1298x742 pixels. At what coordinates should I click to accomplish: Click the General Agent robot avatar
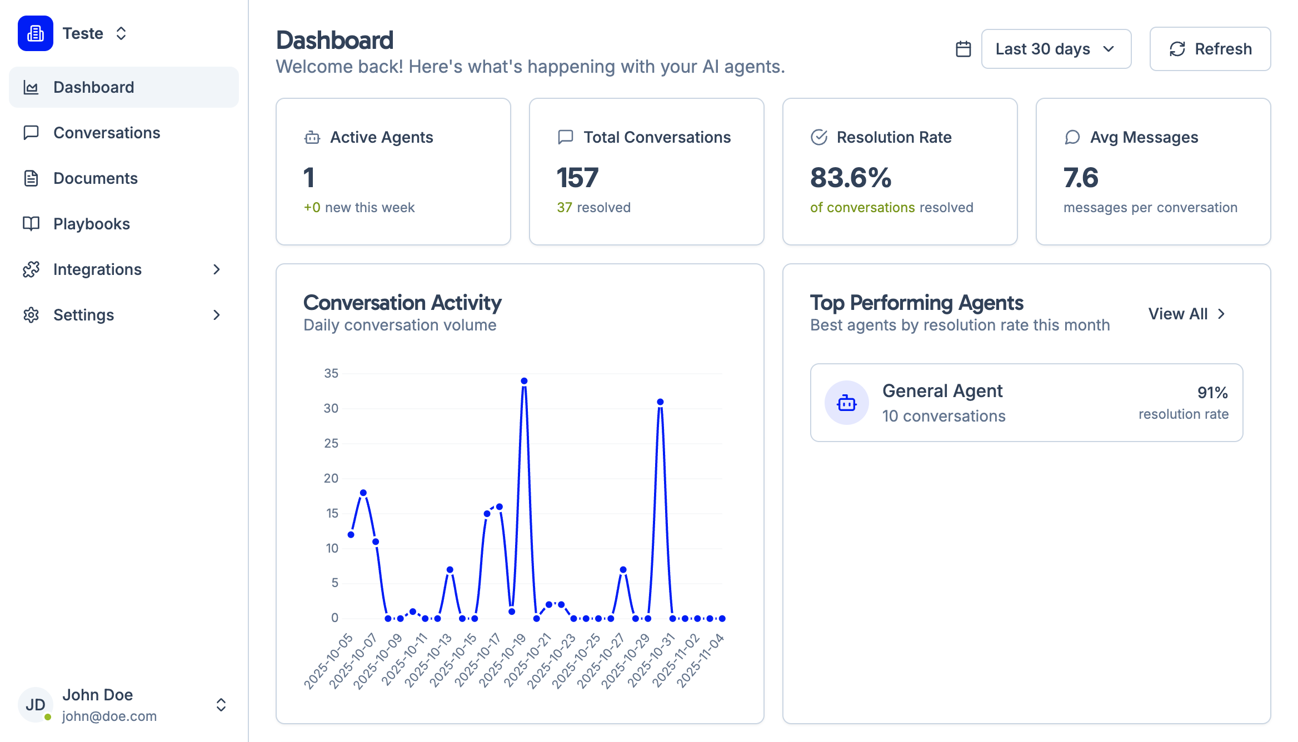847,403
